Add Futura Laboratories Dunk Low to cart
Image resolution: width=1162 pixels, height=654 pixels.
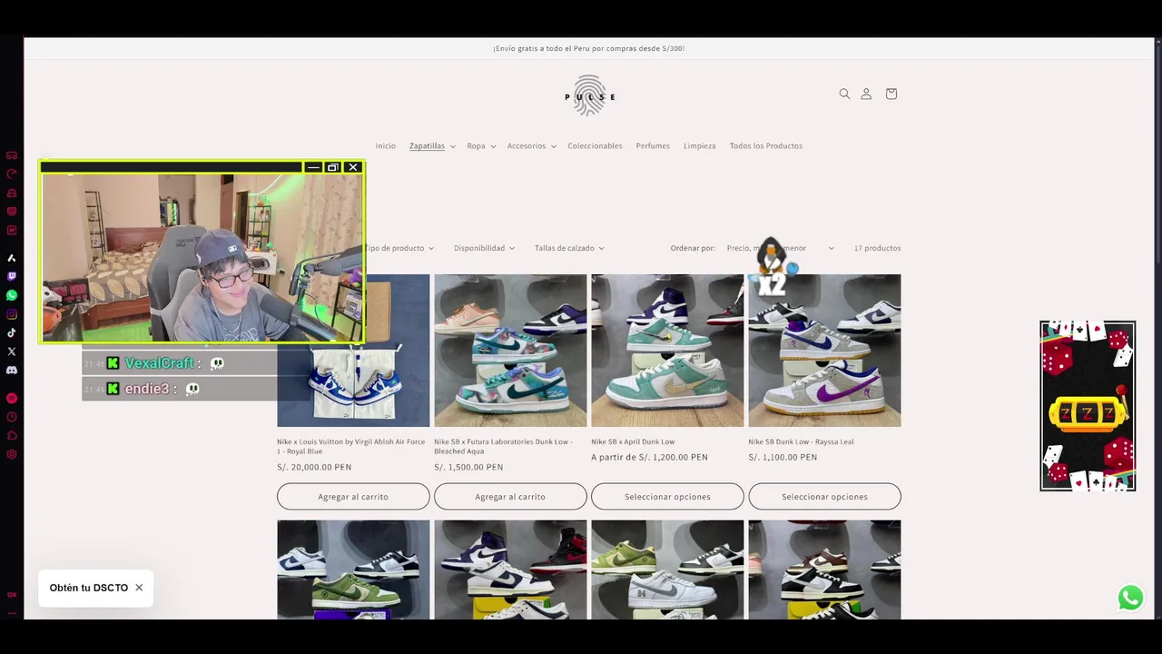510,497
